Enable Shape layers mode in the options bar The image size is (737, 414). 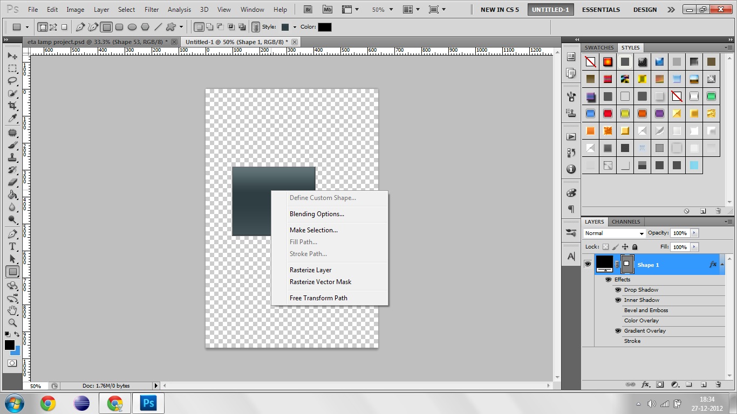point(43,27)
